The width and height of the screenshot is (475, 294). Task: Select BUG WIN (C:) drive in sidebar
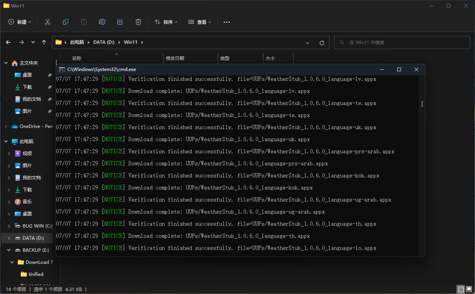pyautogui.click(x=37, y=226)
